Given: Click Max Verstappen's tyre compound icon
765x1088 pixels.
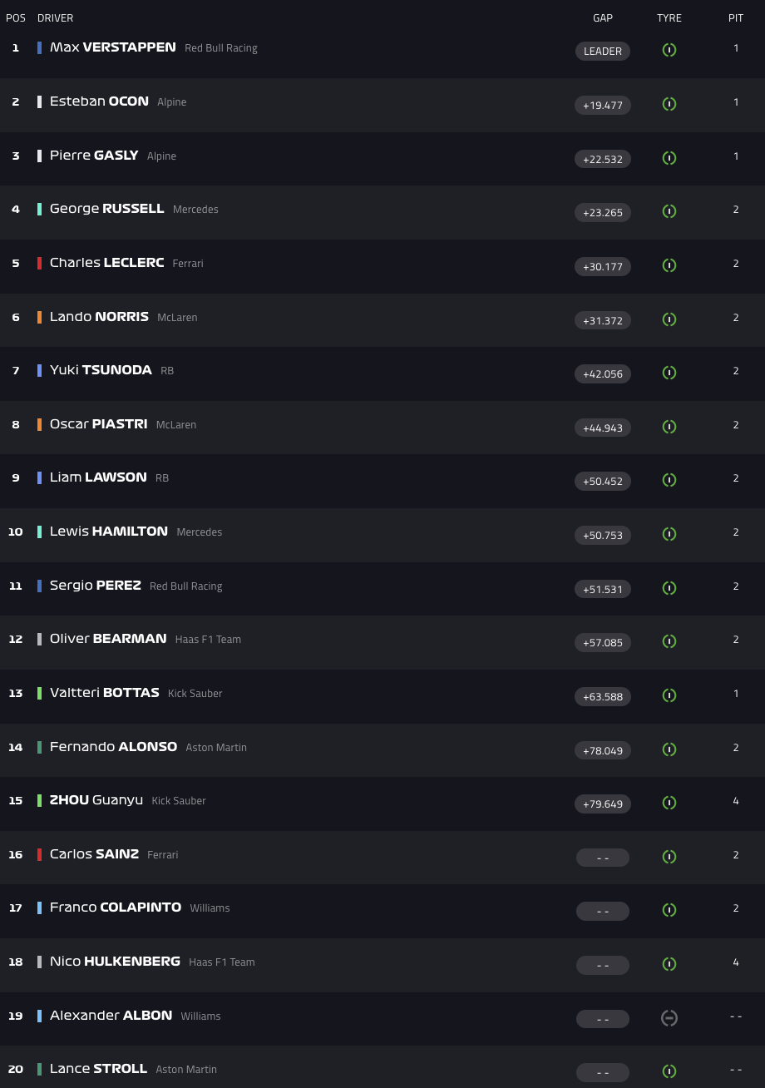Looking at the screenshot, I should coord(669,50).
